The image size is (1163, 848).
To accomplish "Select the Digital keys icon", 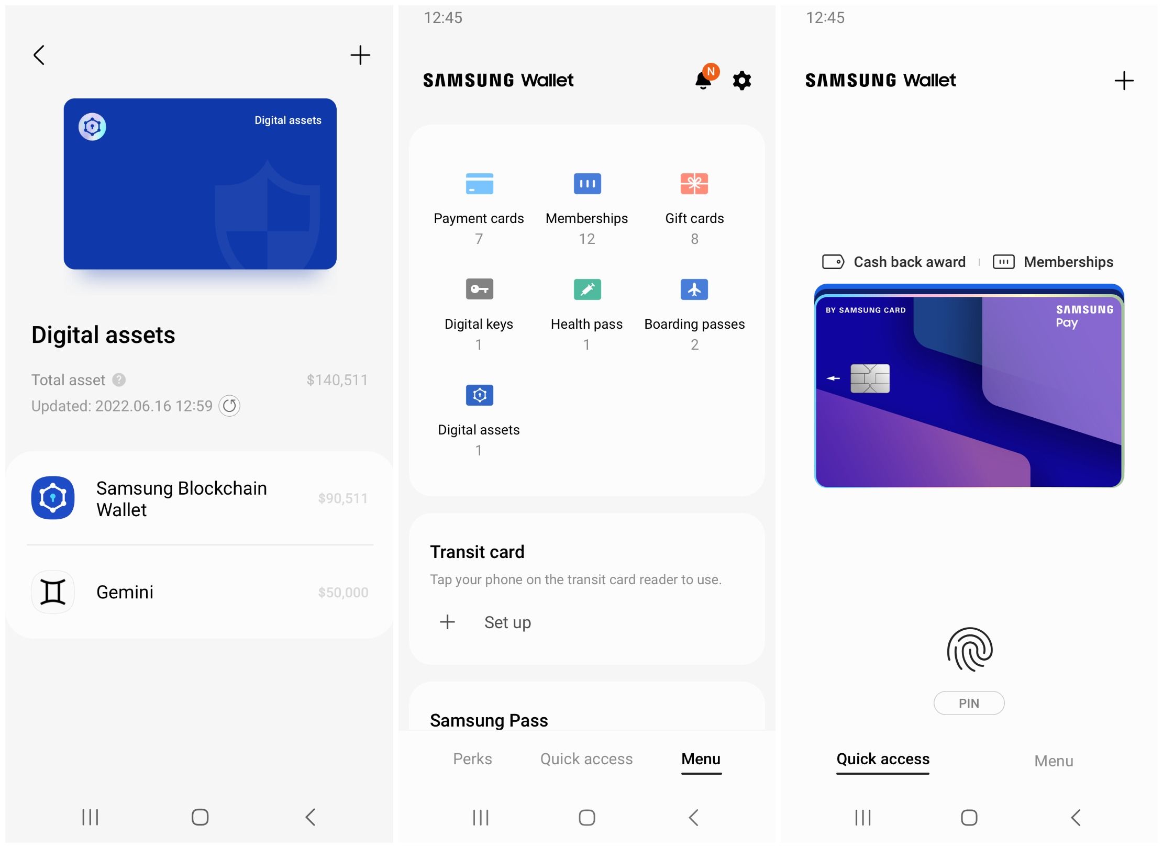I will pyautogui.click(x=478, y=289).
